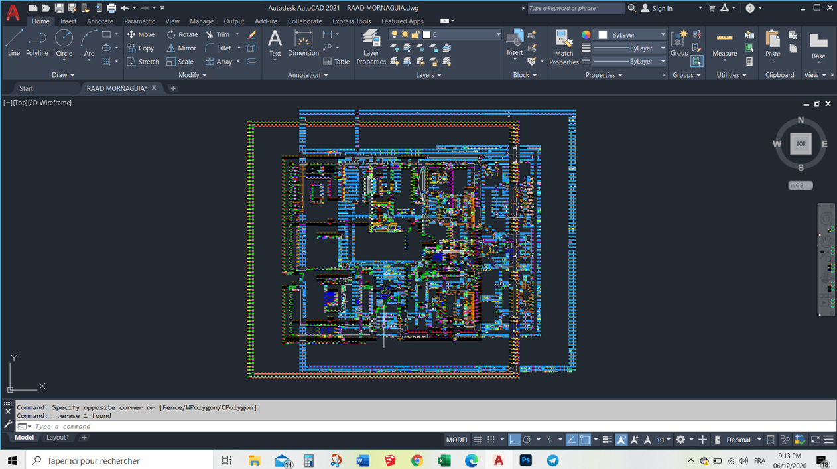Click the TOP face of ViewCube

(x=801, y=143)
